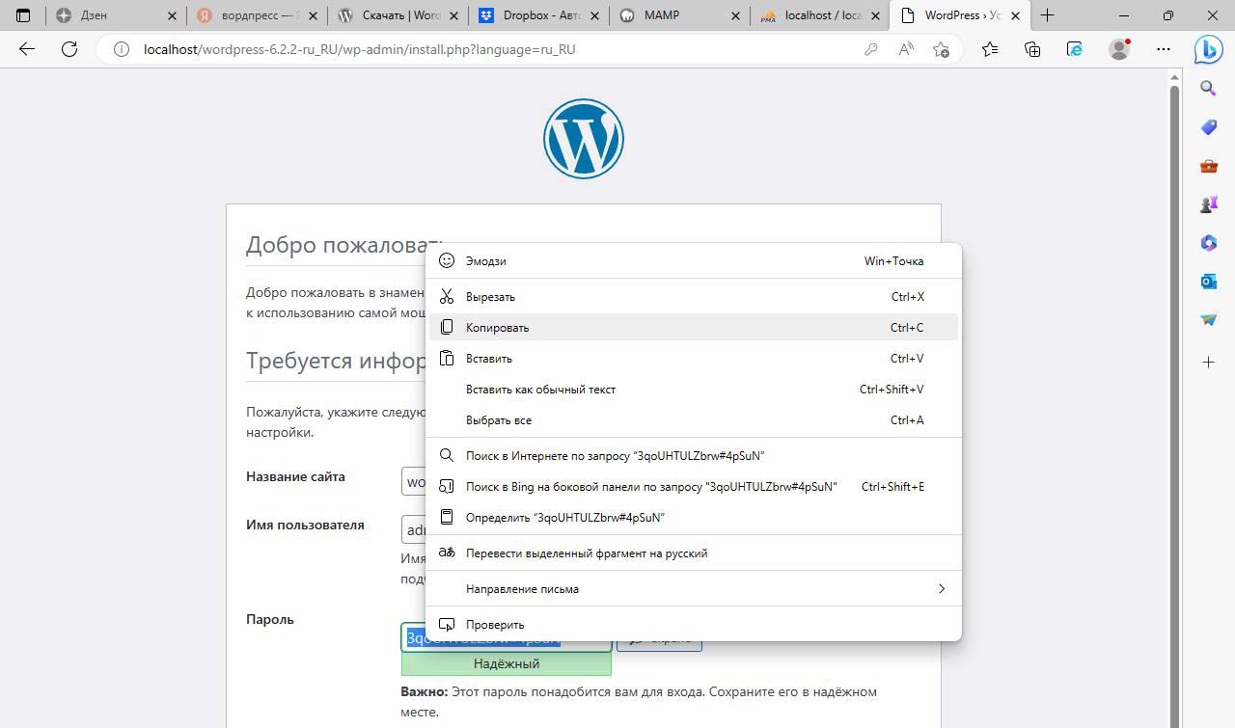Open the browser profile avatar
This screenshot has height=728, width=1235.
point(1119,49)
